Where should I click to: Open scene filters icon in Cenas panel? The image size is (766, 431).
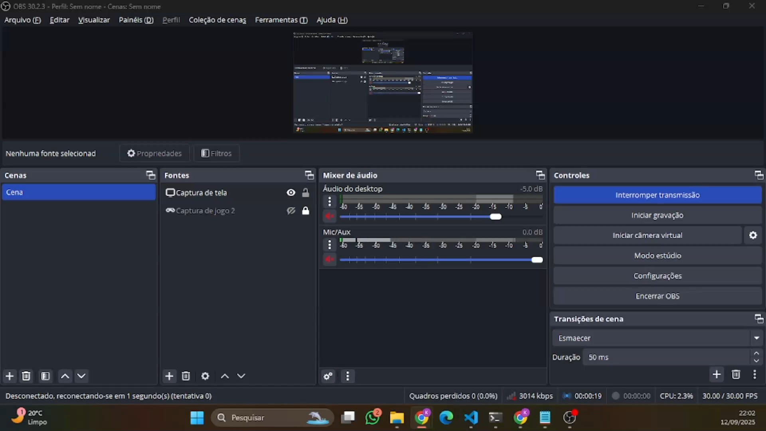click(45, 376)
